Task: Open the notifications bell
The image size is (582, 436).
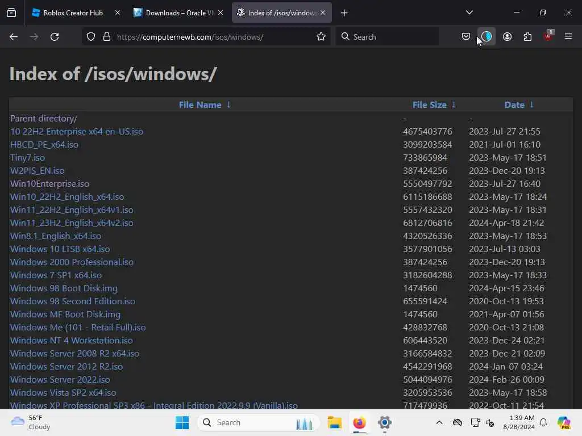Action: (x=543, y=422)
